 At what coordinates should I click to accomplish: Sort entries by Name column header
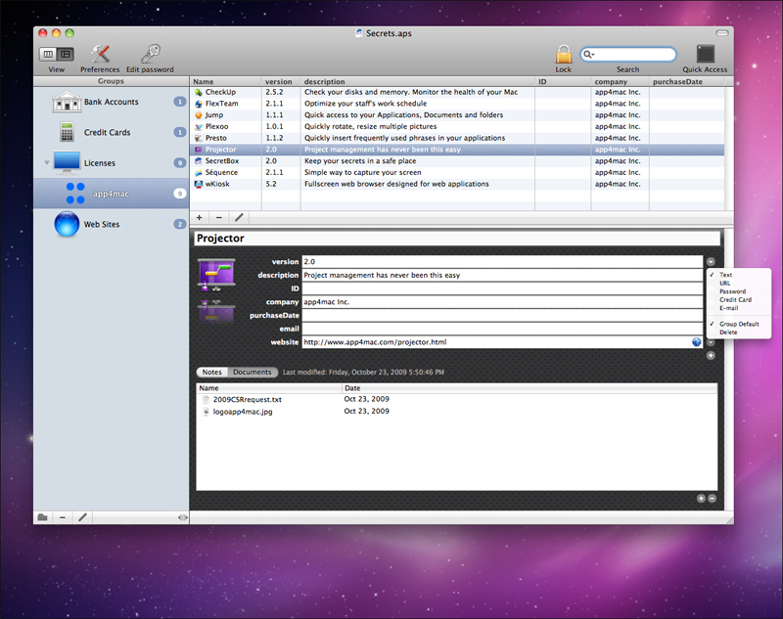226,81
